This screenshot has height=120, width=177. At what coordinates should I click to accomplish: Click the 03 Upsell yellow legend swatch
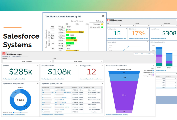pyautogui.click(x=102, y=24)
